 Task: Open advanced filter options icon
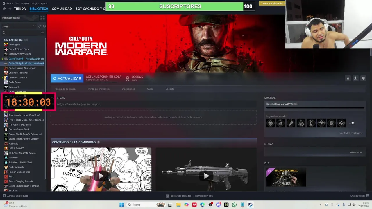[42, 33]
